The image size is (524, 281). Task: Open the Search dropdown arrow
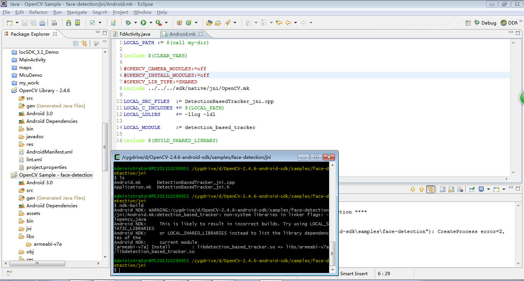point(235,23)
